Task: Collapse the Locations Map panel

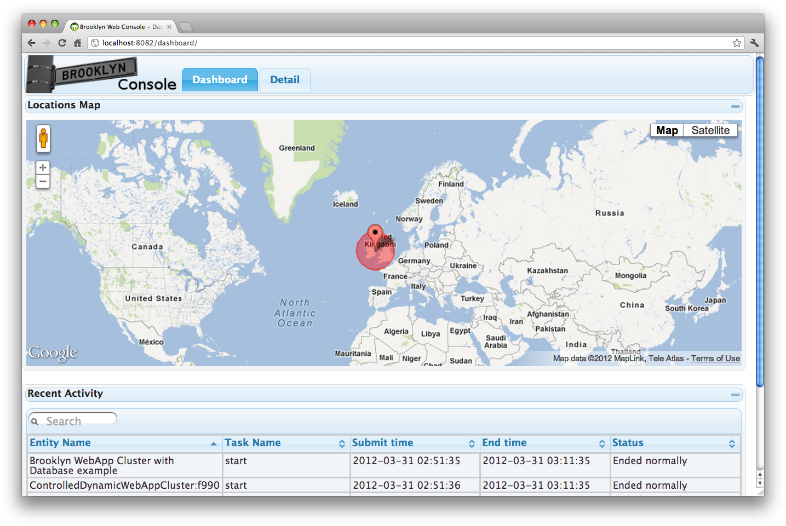Action: [x=735, y=106]
